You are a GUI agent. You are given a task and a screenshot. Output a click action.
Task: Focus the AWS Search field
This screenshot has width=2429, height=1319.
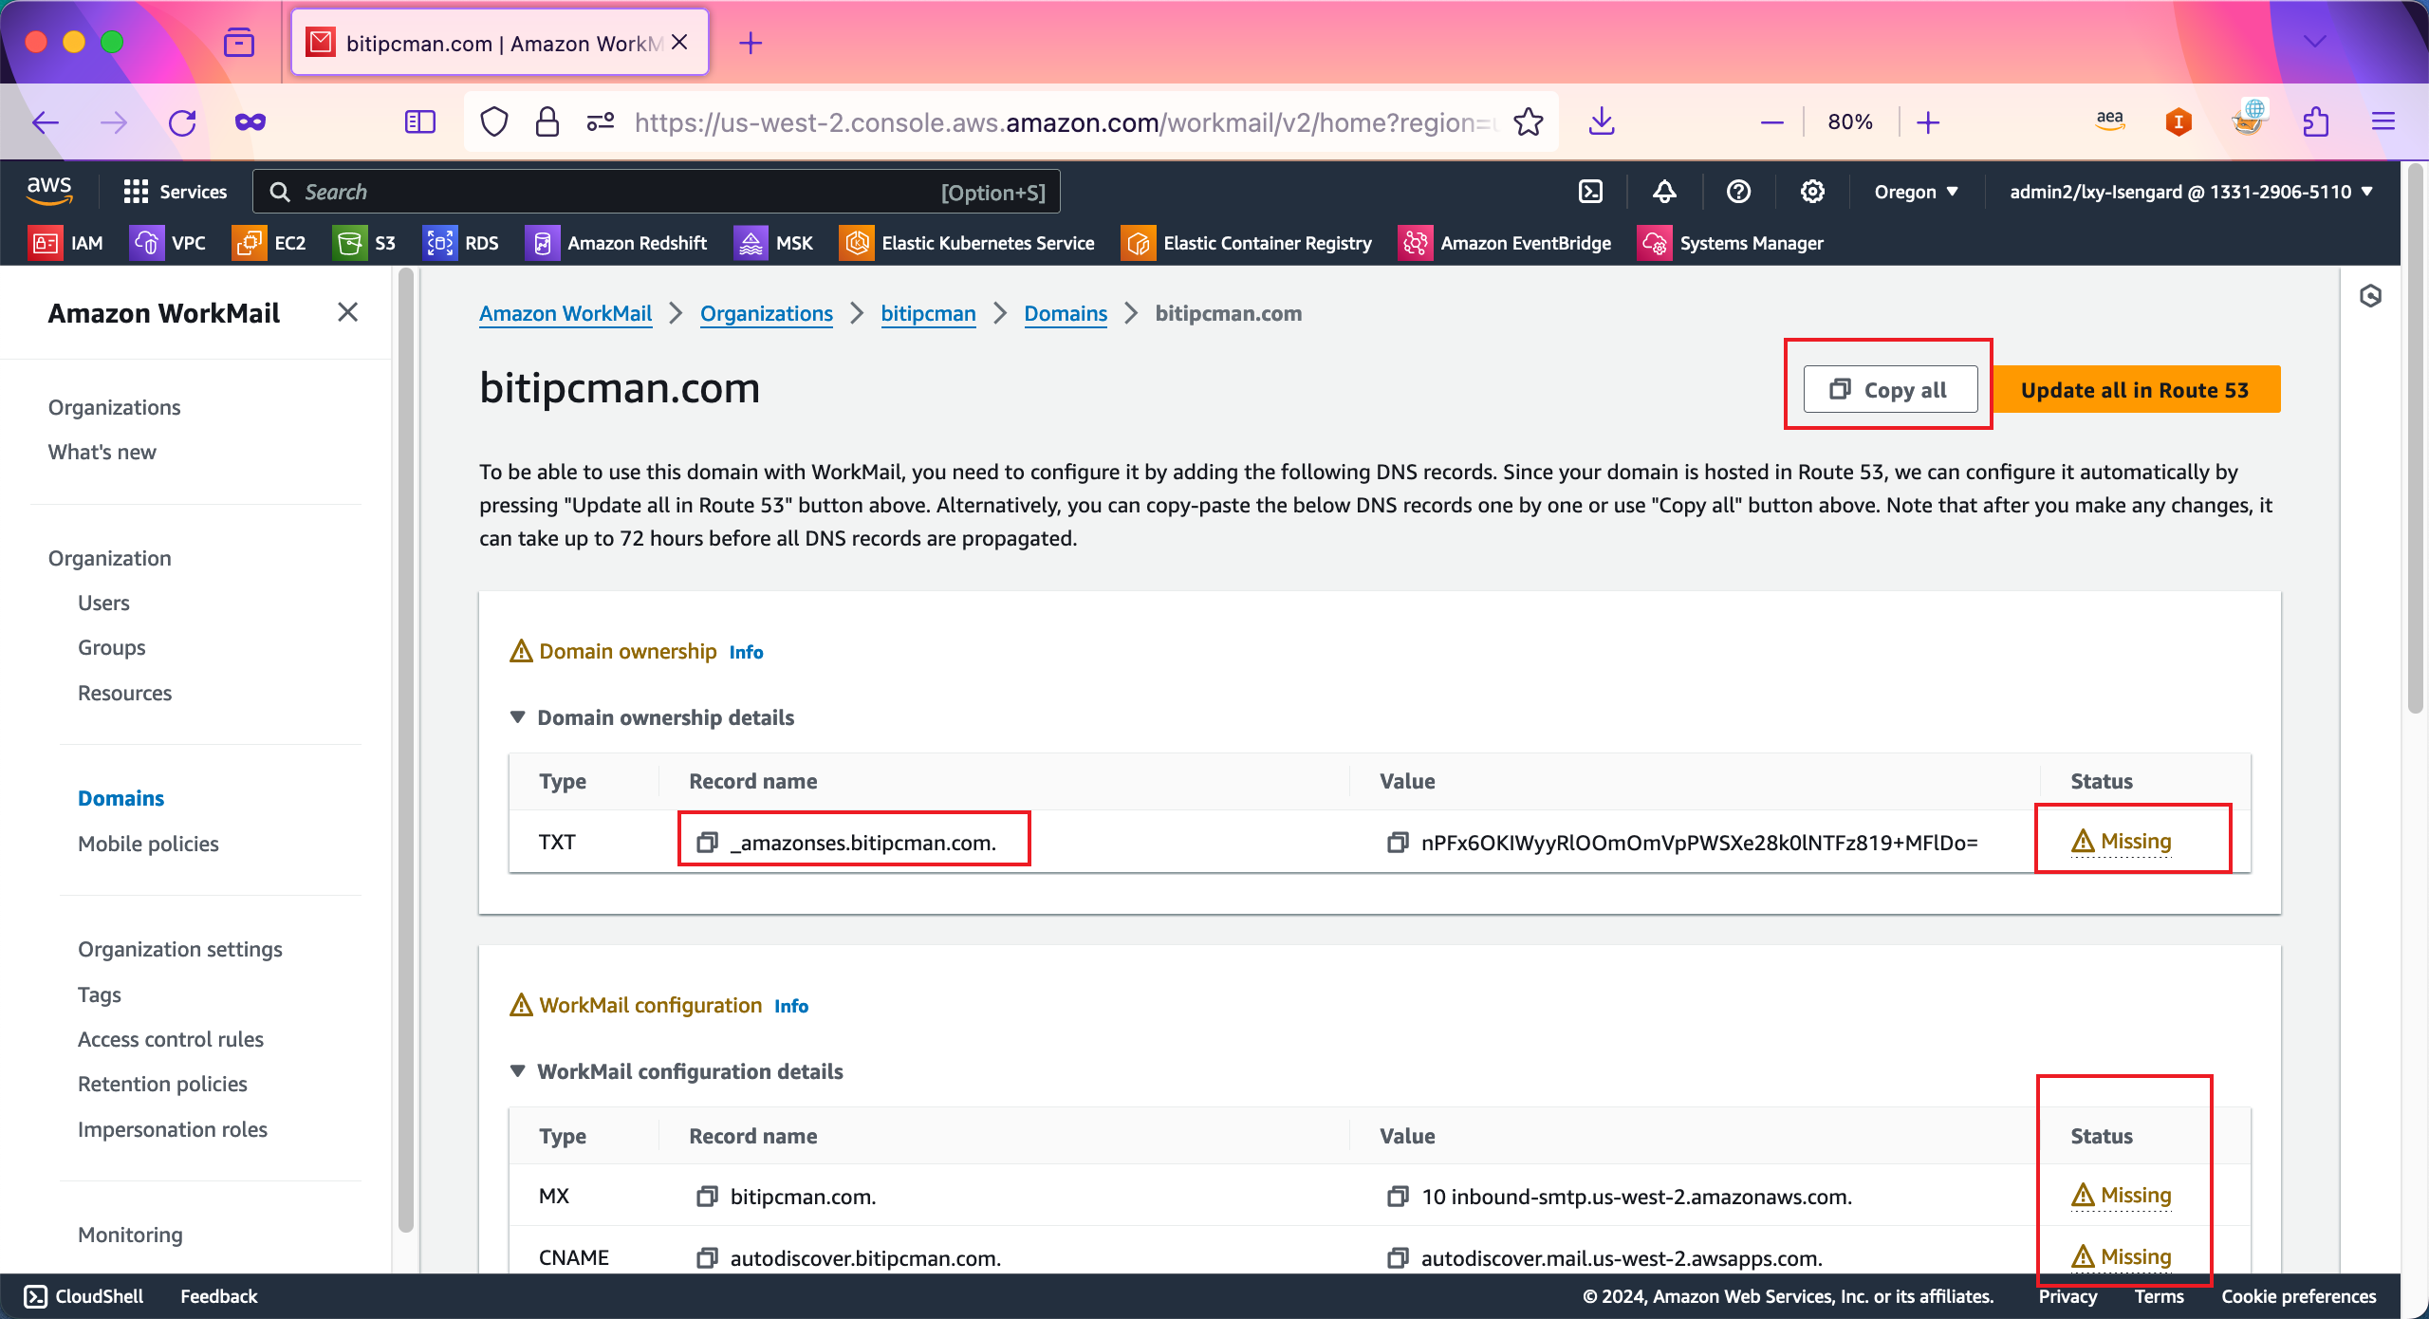(x=656, y=192)
